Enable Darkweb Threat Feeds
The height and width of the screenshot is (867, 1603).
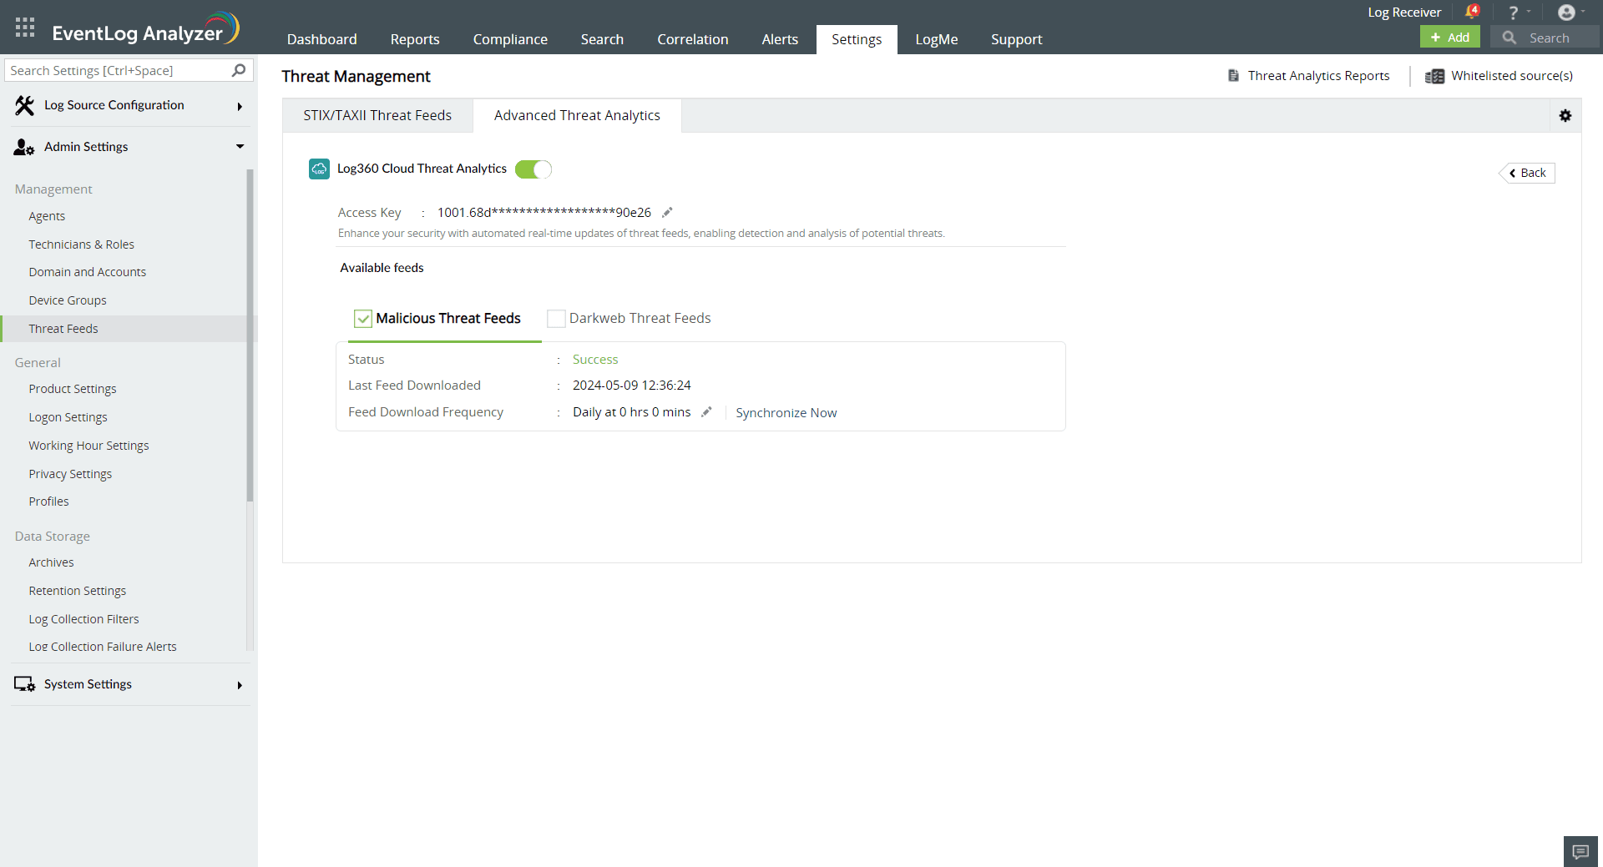pos(555,318)
